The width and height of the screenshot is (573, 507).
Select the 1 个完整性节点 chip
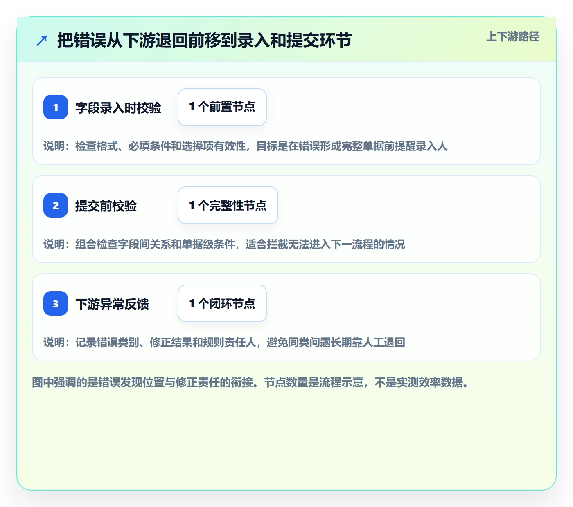[228, 205]
